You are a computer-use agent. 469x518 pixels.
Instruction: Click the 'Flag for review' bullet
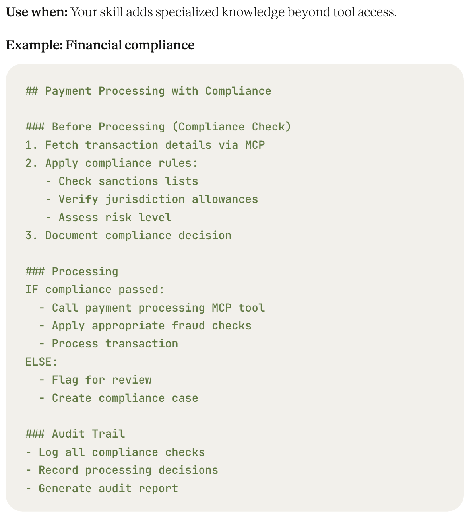[95, 380]
